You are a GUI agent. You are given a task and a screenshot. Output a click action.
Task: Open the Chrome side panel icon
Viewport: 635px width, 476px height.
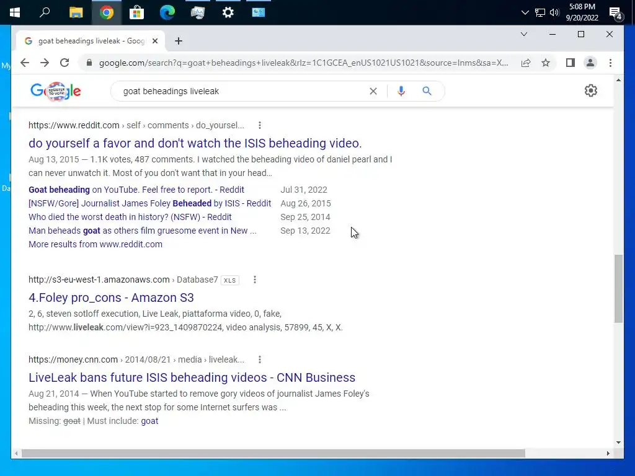(571, 63)
